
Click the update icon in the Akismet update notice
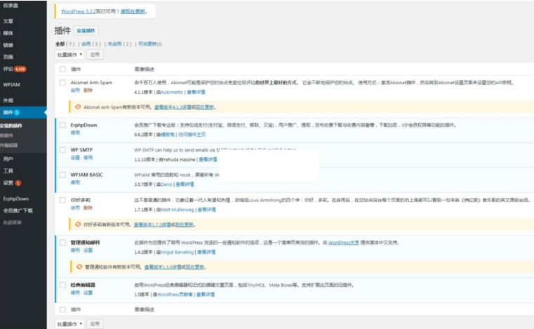coord(78,107)
